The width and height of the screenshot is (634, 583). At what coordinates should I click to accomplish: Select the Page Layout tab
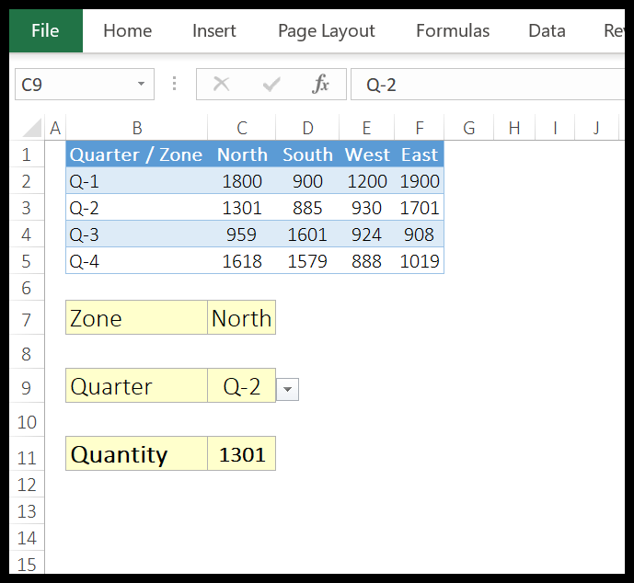tap(327, 30)
